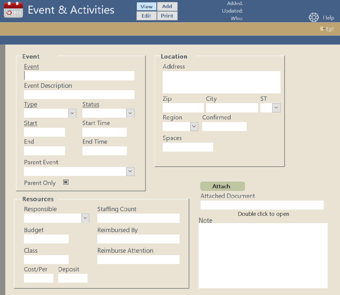Click the Attach button
The image size is (340, 295).
click(222, 186)
